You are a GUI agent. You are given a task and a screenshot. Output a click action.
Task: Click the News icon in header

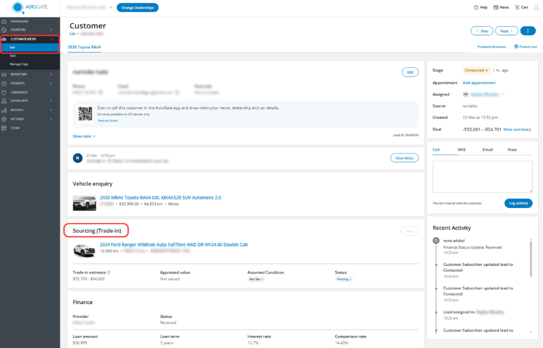496,8
